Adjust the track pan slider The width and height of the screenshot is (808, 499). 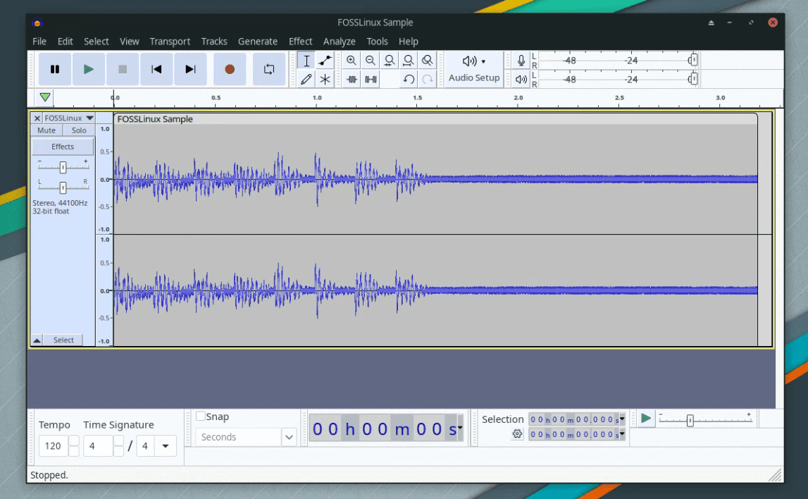click(x=63, y=187)
